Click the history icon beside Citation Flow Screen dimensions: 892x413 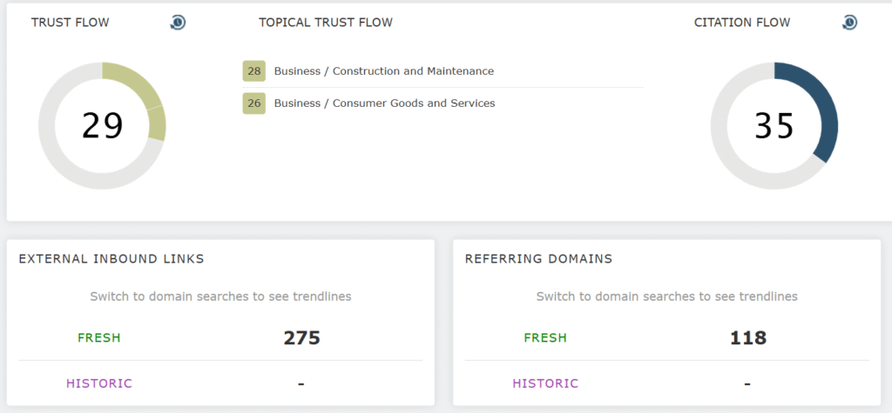point(850,23)
